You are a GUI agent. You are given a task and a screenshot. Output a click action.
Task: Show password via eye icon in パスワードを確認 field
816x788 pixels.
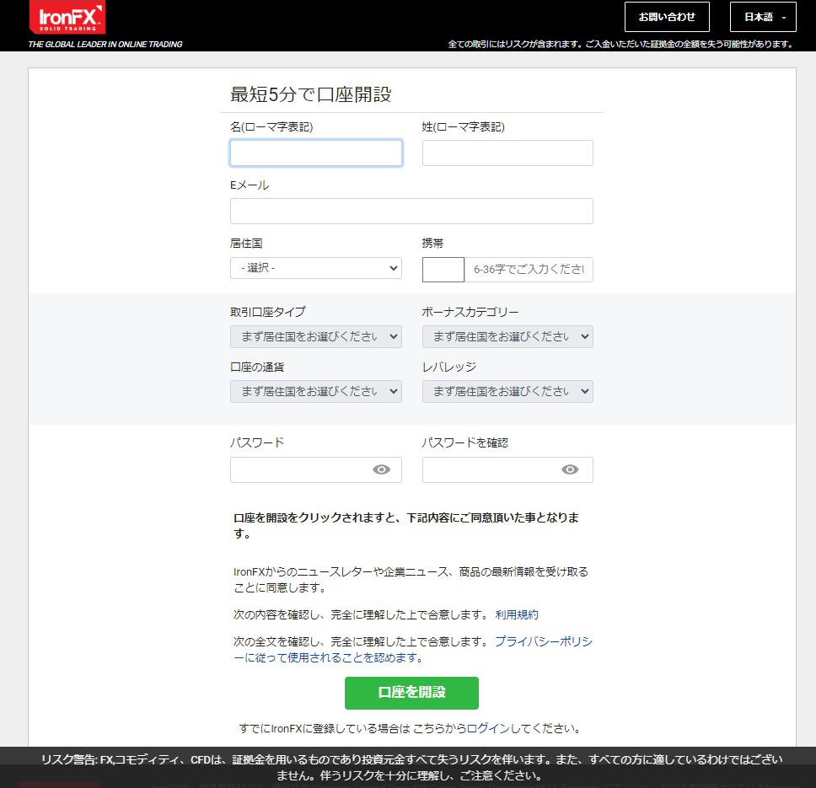(570, 469)
